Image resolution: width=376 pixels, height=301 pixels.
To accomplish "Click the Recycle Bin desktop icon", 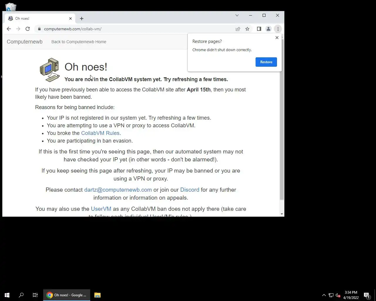I will click(x=11, y=6).
